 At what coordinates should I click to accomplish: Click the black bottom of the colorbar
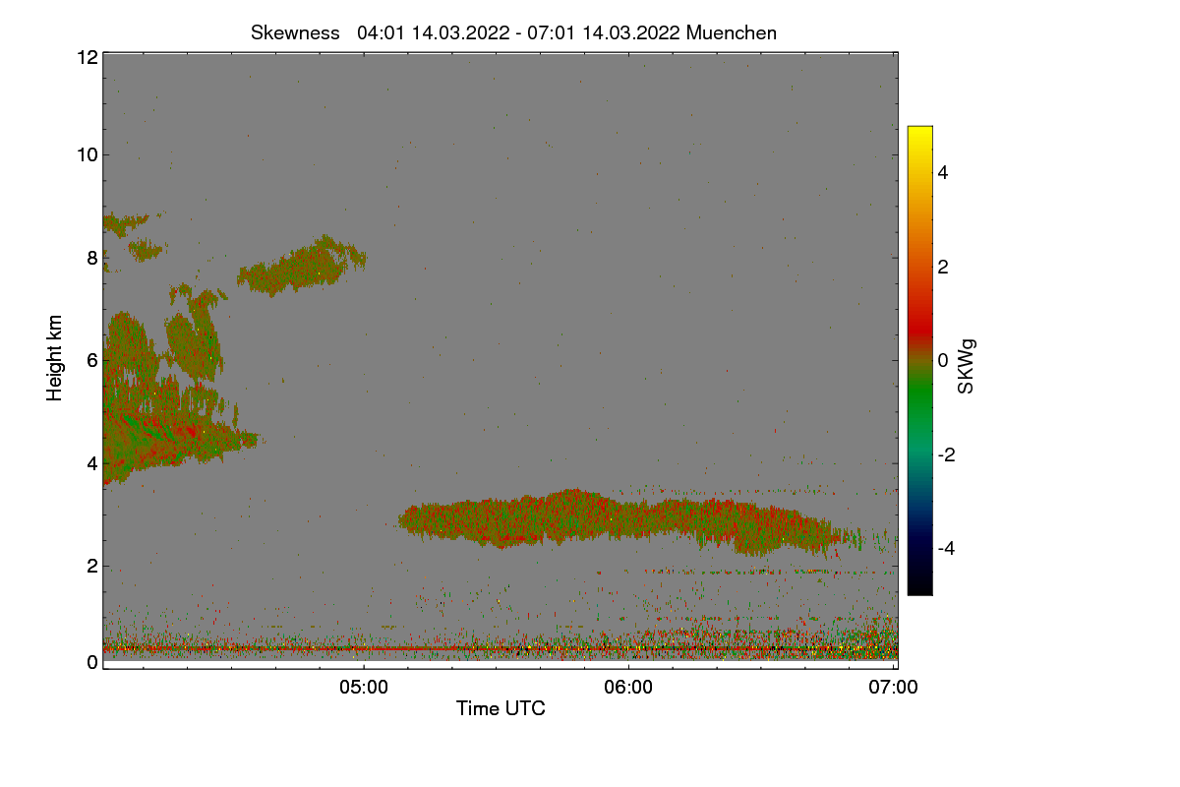pyautogui.click(x=919, y=587)
